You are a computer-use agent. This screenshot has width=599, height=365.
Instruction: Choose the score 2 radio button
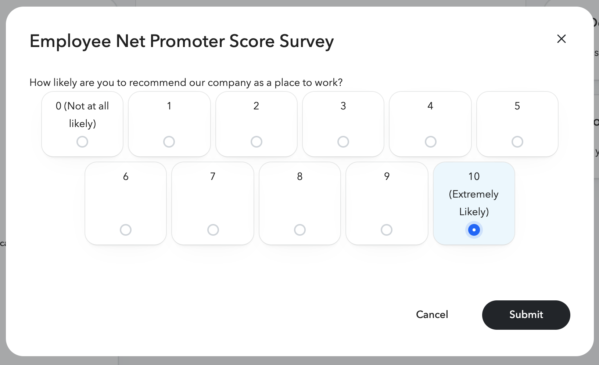[x=256, y=141]
